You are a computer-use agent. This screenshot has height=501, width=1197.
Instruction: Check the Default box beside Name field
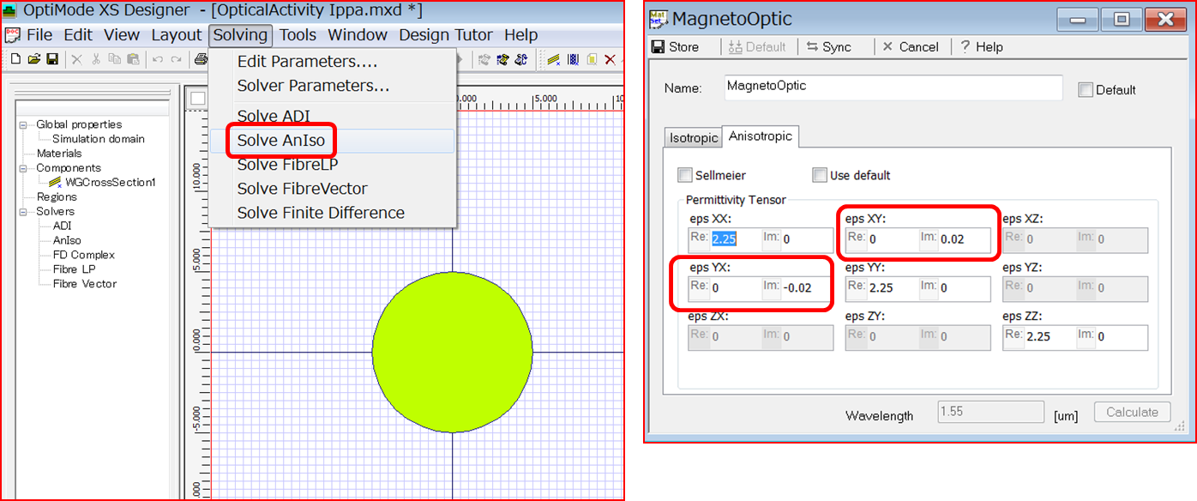(1086, 90)
